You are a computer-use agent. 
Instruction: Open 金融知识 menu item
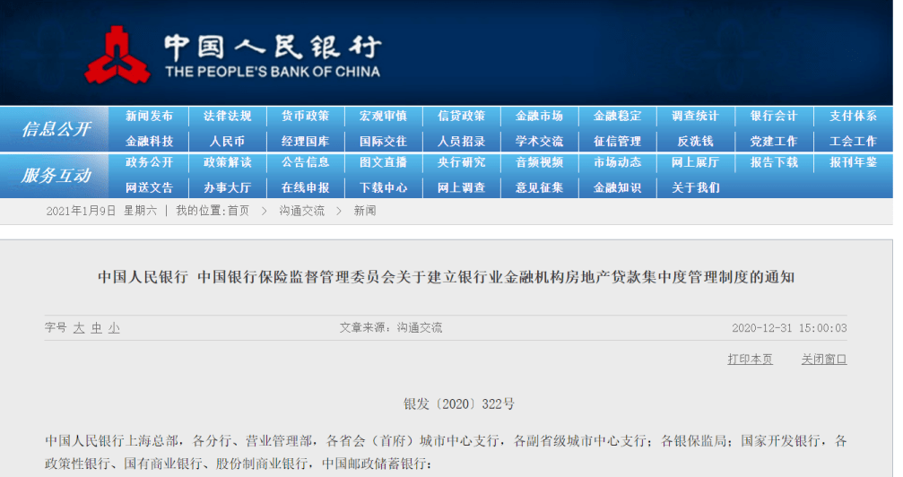tap(617, 187)
